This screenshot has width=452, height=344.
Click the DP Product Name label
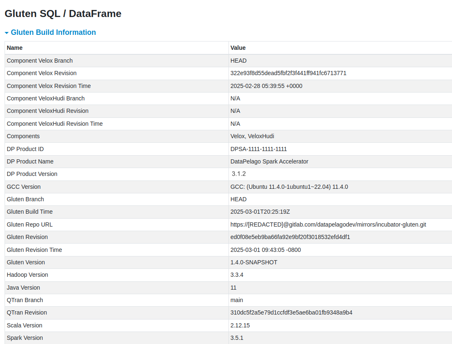(30, 161)
